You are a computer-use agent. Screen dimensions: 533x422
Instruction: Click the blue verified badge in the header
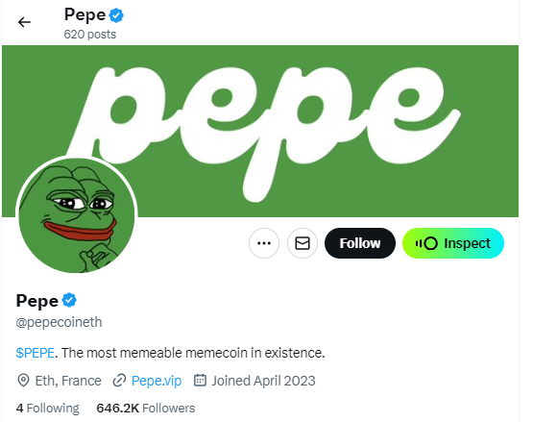(x=116, y=15)
